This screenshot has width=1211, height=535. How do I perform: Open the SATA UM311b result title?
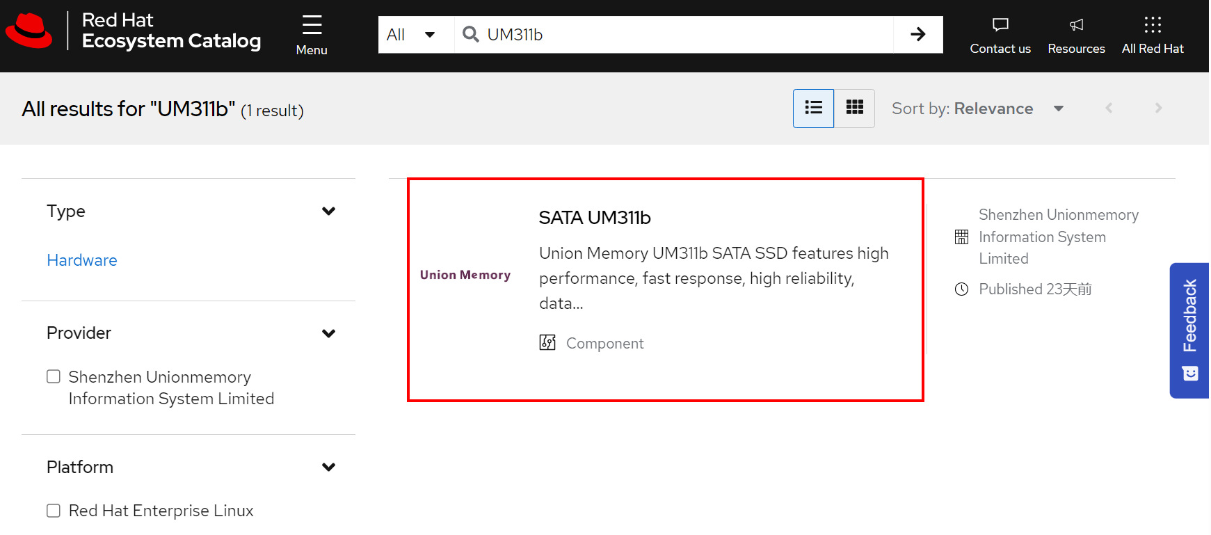(594, 218)
